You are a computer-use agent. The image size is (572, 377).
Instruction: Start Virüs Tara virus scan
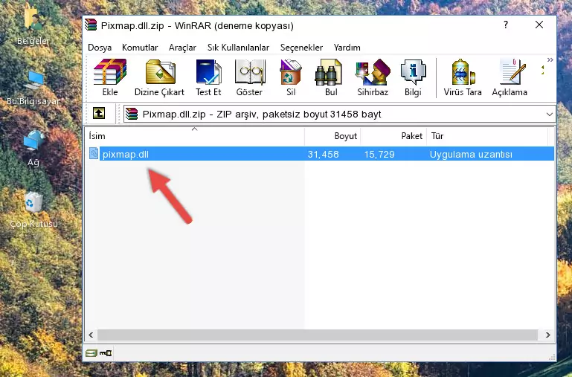(x=463, y=77)
